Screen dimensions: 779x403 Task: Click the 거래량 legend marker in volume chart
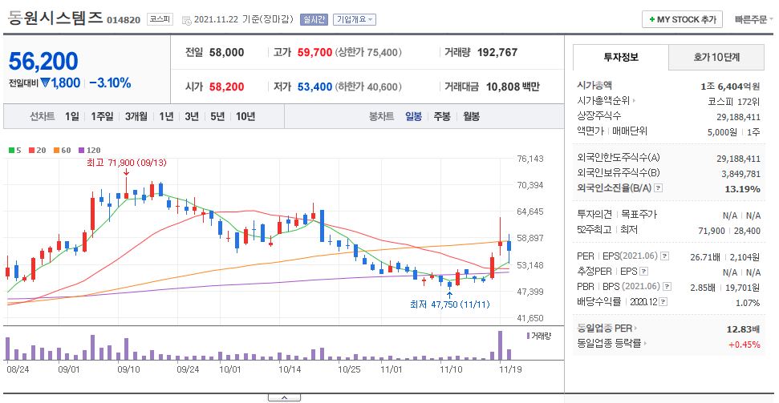tap(528, 336)
